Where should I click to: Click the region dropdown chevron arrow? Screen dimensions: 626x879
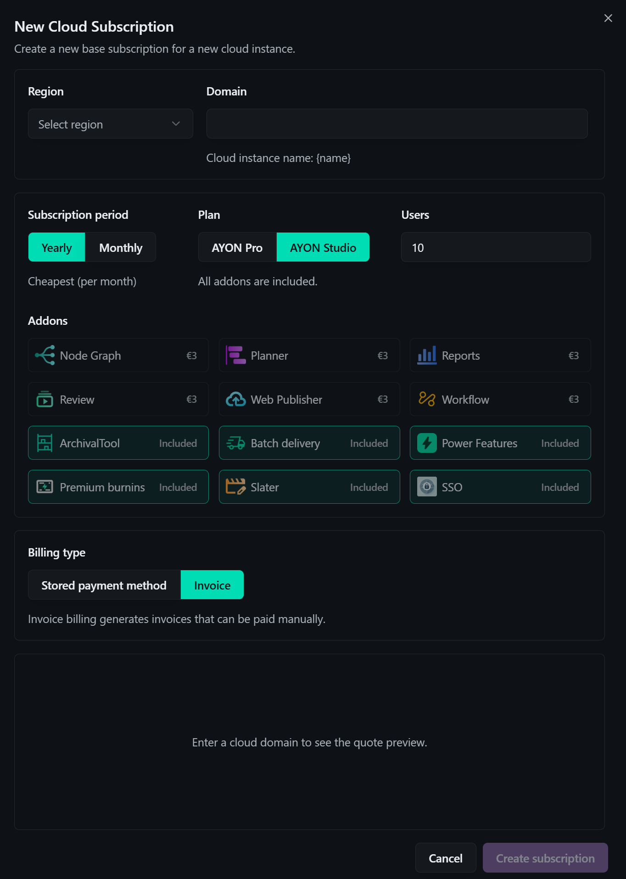176,124
